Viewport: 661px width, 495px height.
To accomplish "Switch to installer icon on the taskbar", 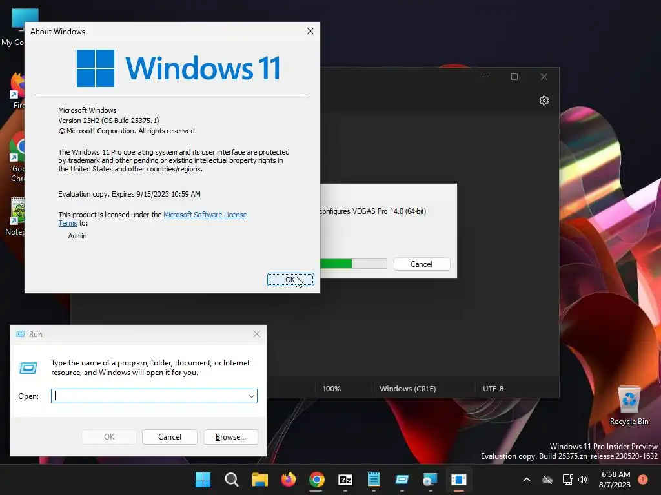I will pyautogui.click(x=430, y=480).
